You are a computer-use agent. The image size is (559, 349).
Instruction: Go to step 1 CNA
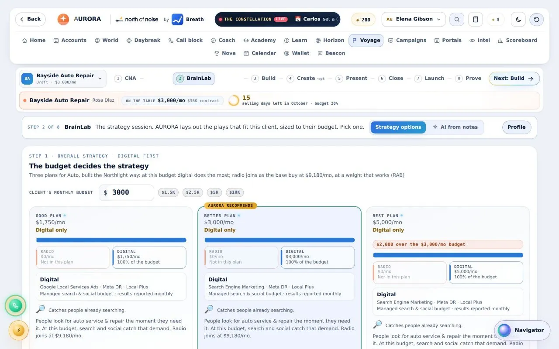(x=125, y=79)
